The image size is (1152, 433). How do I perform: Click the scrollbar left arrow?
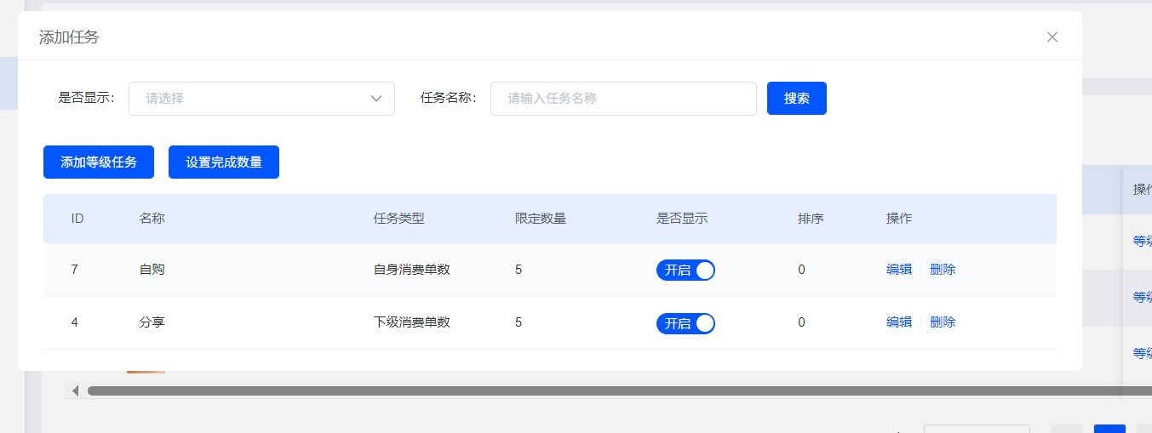75,390
